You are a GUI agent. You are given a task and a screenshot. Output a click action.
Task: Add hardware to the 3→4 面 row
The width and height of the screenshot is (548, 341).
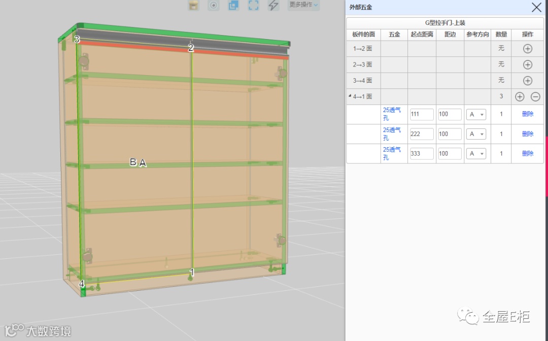(x=528, y=81)
